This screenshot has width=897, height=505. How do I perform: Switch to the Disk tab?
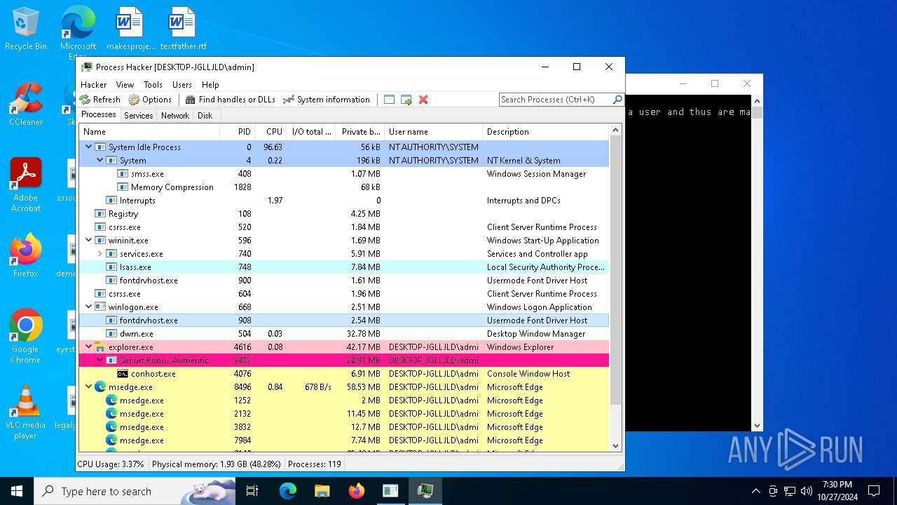(x=205, y=116)
